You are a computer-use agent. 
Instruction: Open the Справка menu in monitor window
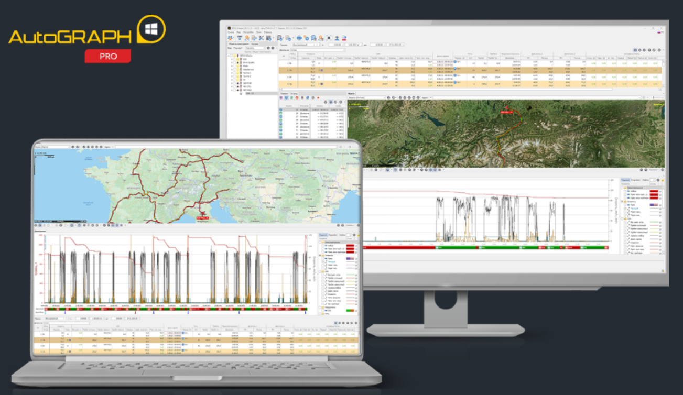[x=268, y=32]
